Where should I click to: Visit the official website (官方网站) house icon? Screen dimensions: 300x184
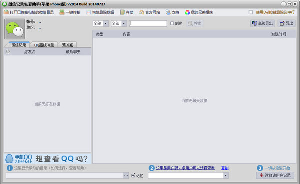tap(142, 12)
